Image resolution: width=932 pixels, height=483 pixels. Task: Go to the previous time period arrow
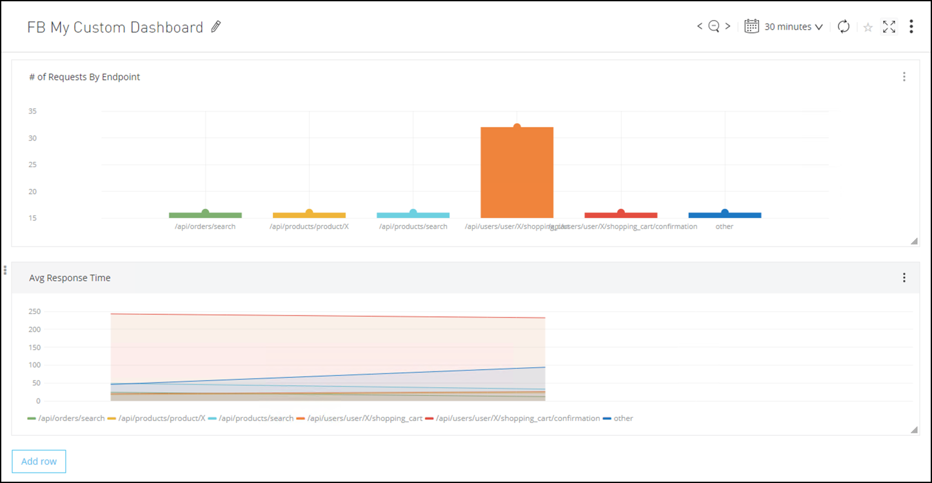pos(700,26)
